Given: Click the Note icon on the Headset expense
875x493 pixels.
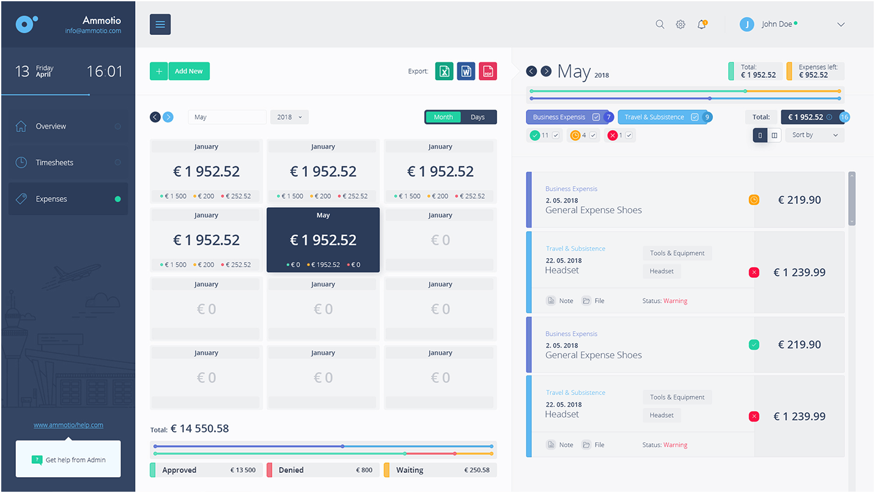Looking at the screenshot, I should pyautogui.click(x=552, y=300).
